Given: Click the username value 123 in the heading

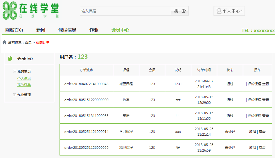Looking at the screenshot, I should pos(82,57).
